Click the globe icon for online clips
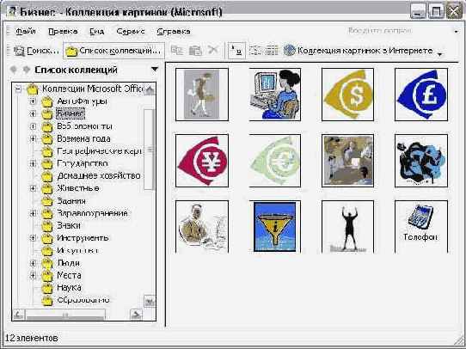Image resolution: width=466 pixels, height=349 pixels. [x=290, y=51]
